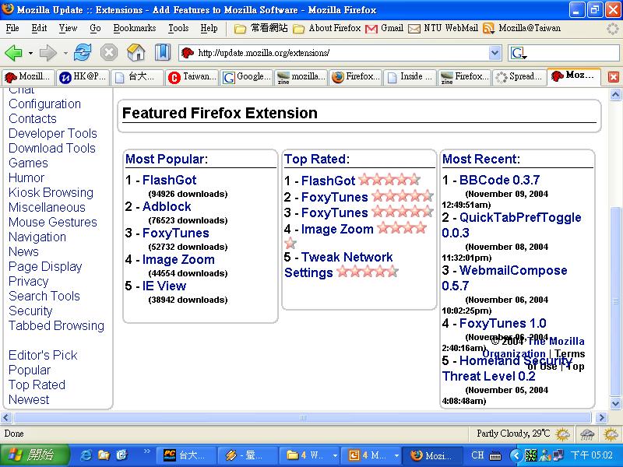Expand the URL bar history dropdown
The height and width of the screenshot is (467, 623).
click(495, 53)
